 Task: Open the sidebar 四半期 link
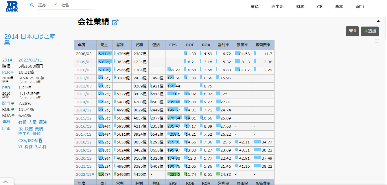pos(24,134)
